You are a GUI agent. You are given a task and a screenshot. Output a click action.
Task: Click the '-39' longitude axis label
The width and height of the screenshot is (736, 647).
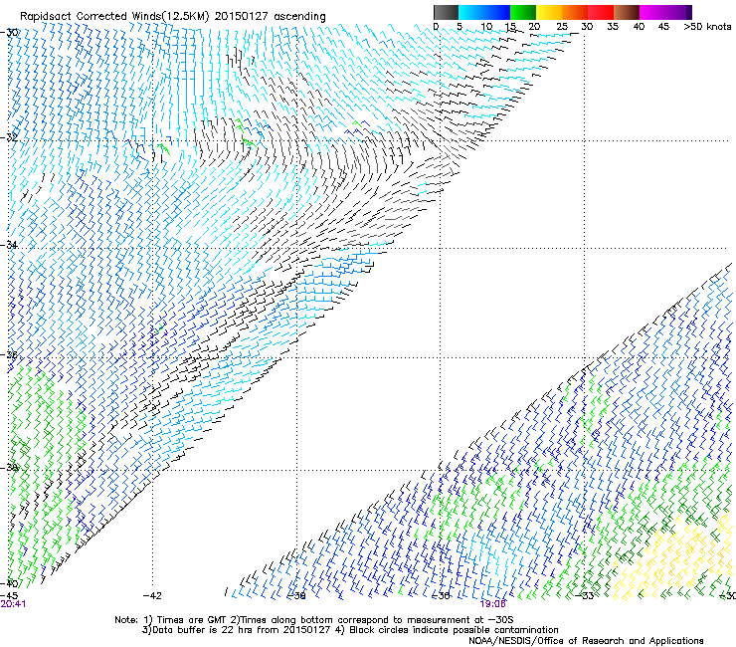click(x=296, y=596)
